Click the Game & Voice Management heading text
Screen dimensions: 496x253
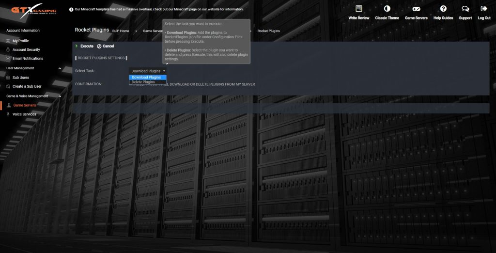27,96
